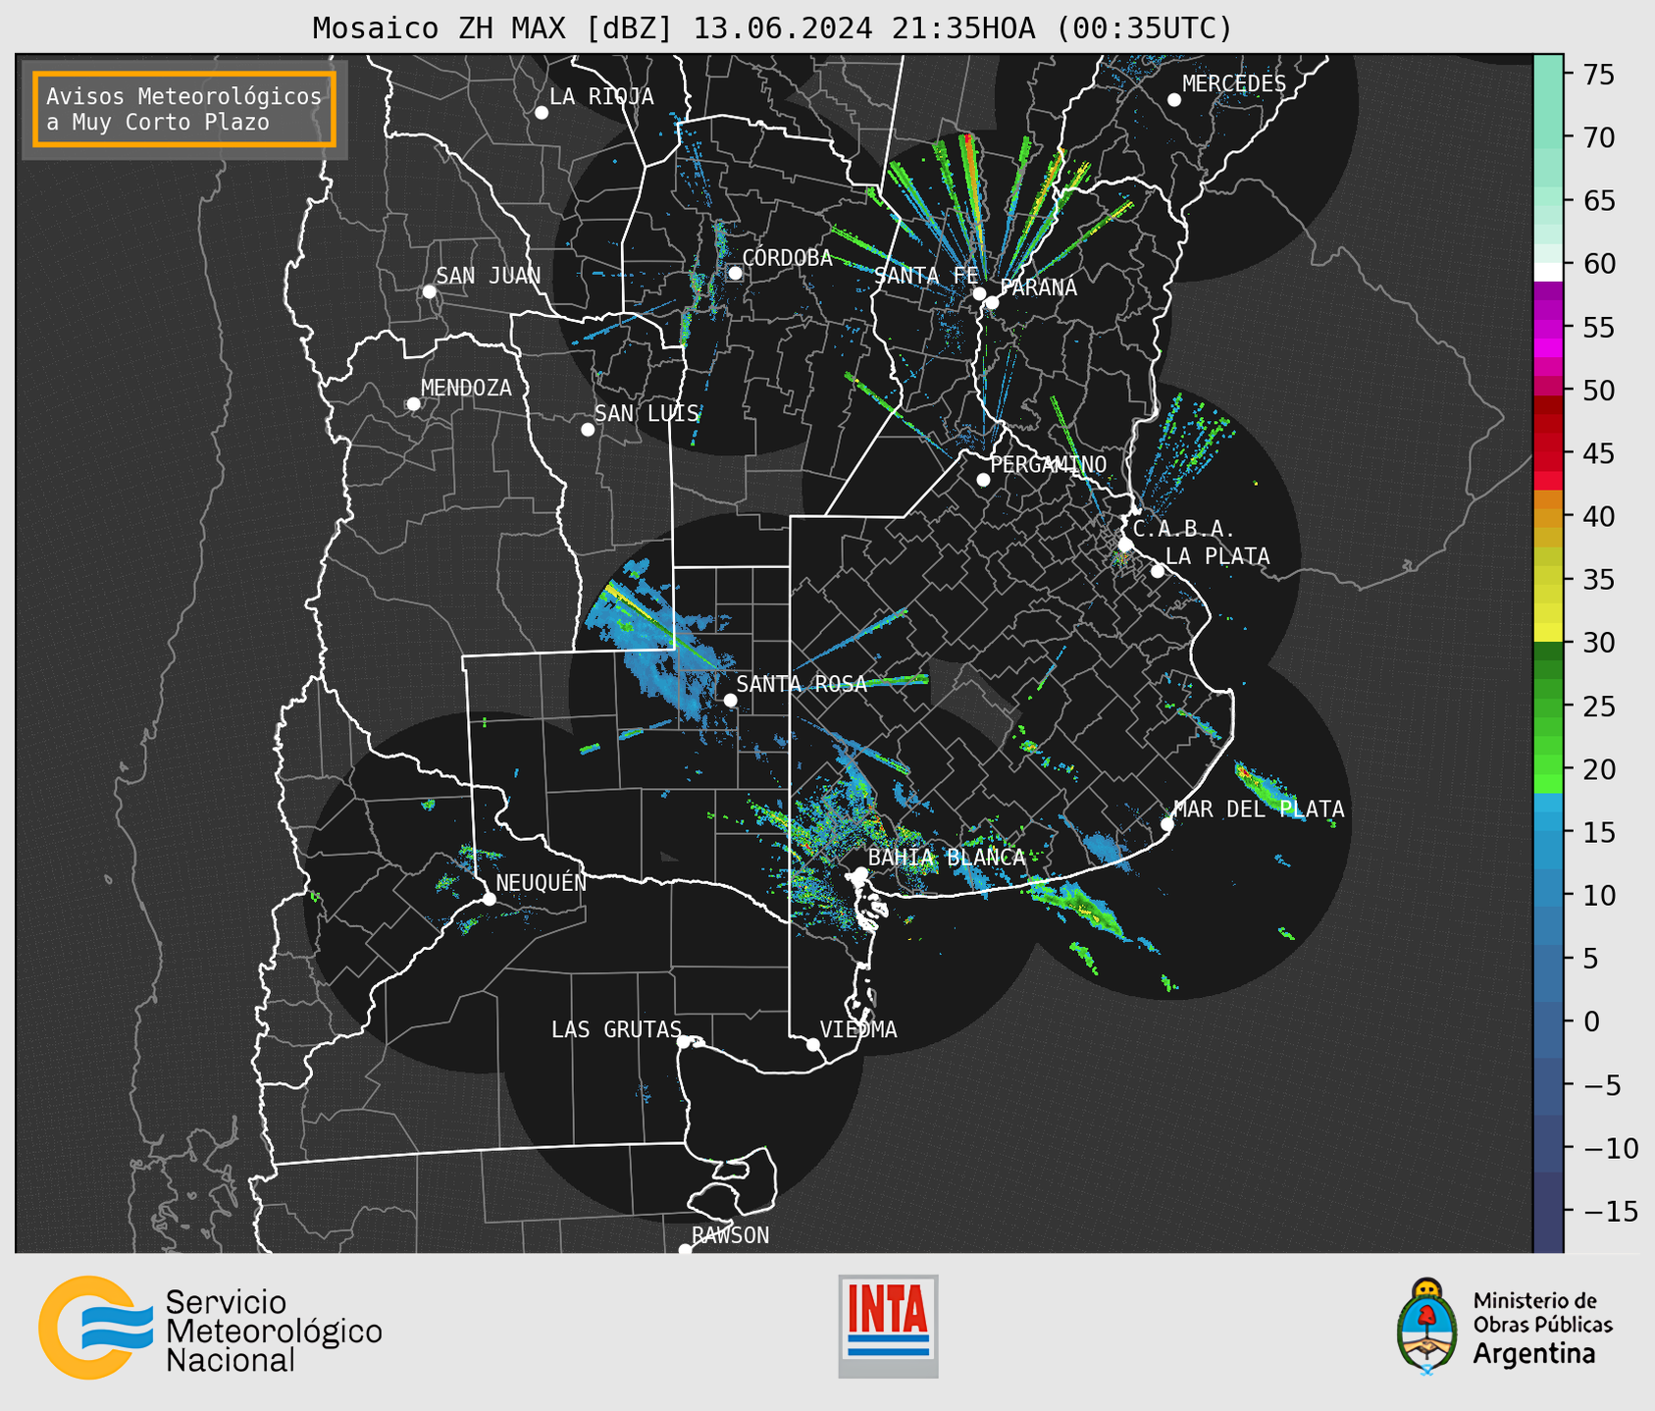Click the CÓRDOBA city marker dot

click(735, 273)
